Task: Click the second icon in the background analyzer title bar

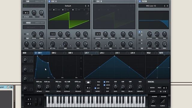Action: (11, 87)
